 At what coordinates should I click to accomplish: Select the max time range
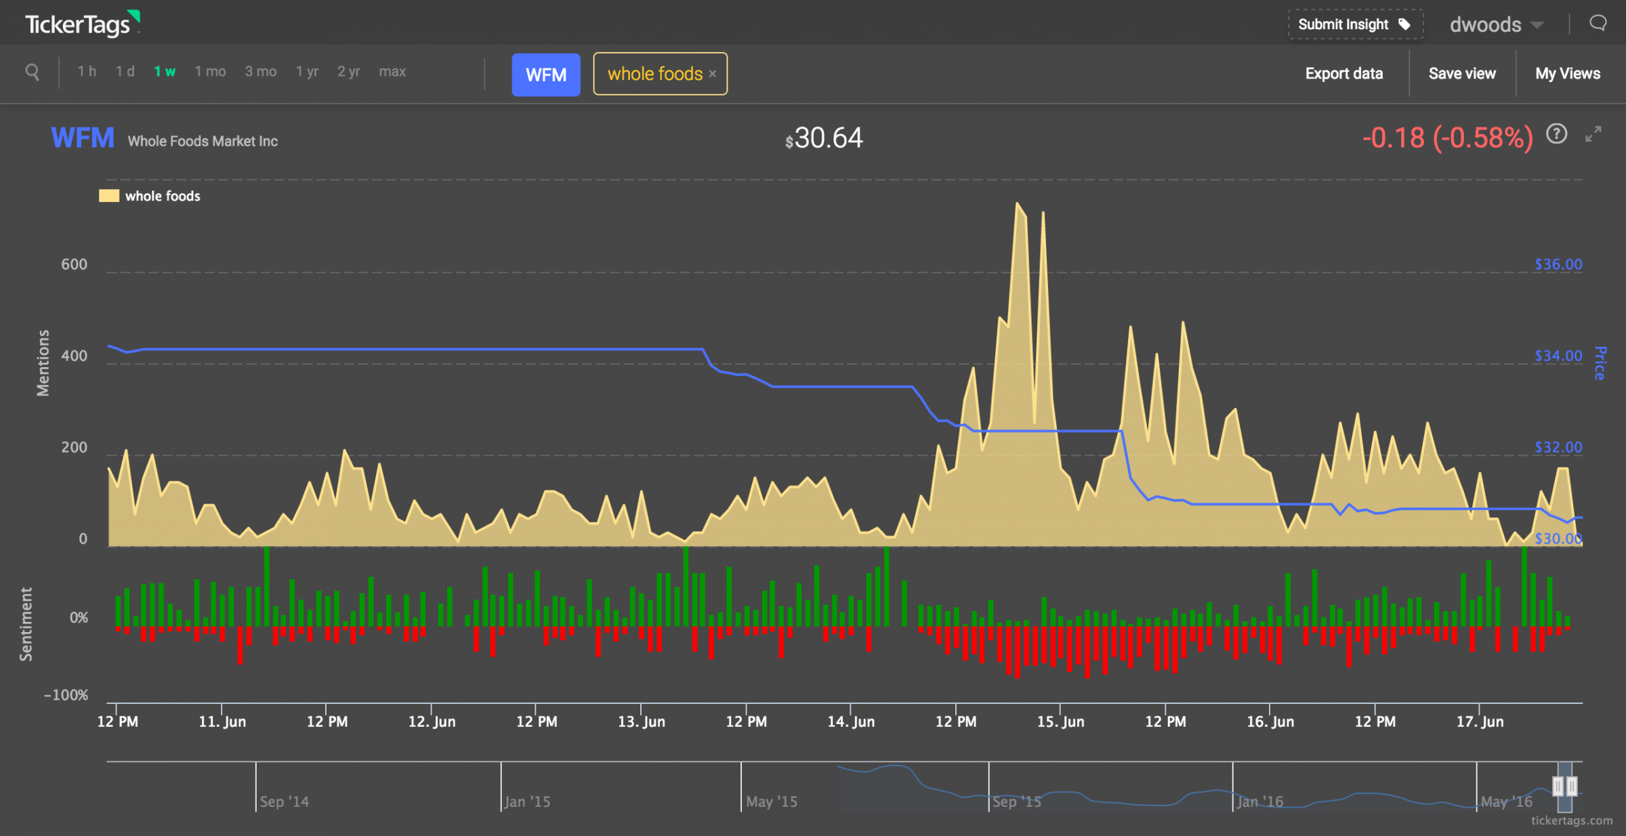pyautogui.click(x=392, y=72)
